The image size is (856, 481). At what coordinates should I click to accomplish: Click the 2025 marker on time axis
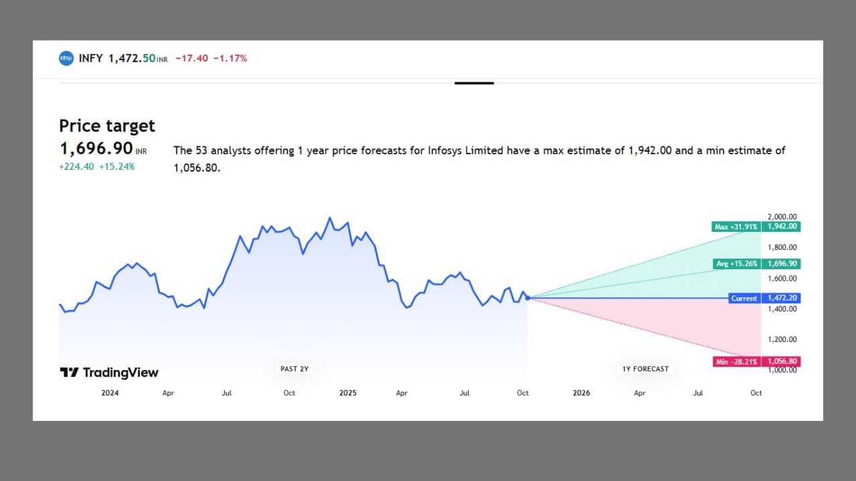[348, 393]
